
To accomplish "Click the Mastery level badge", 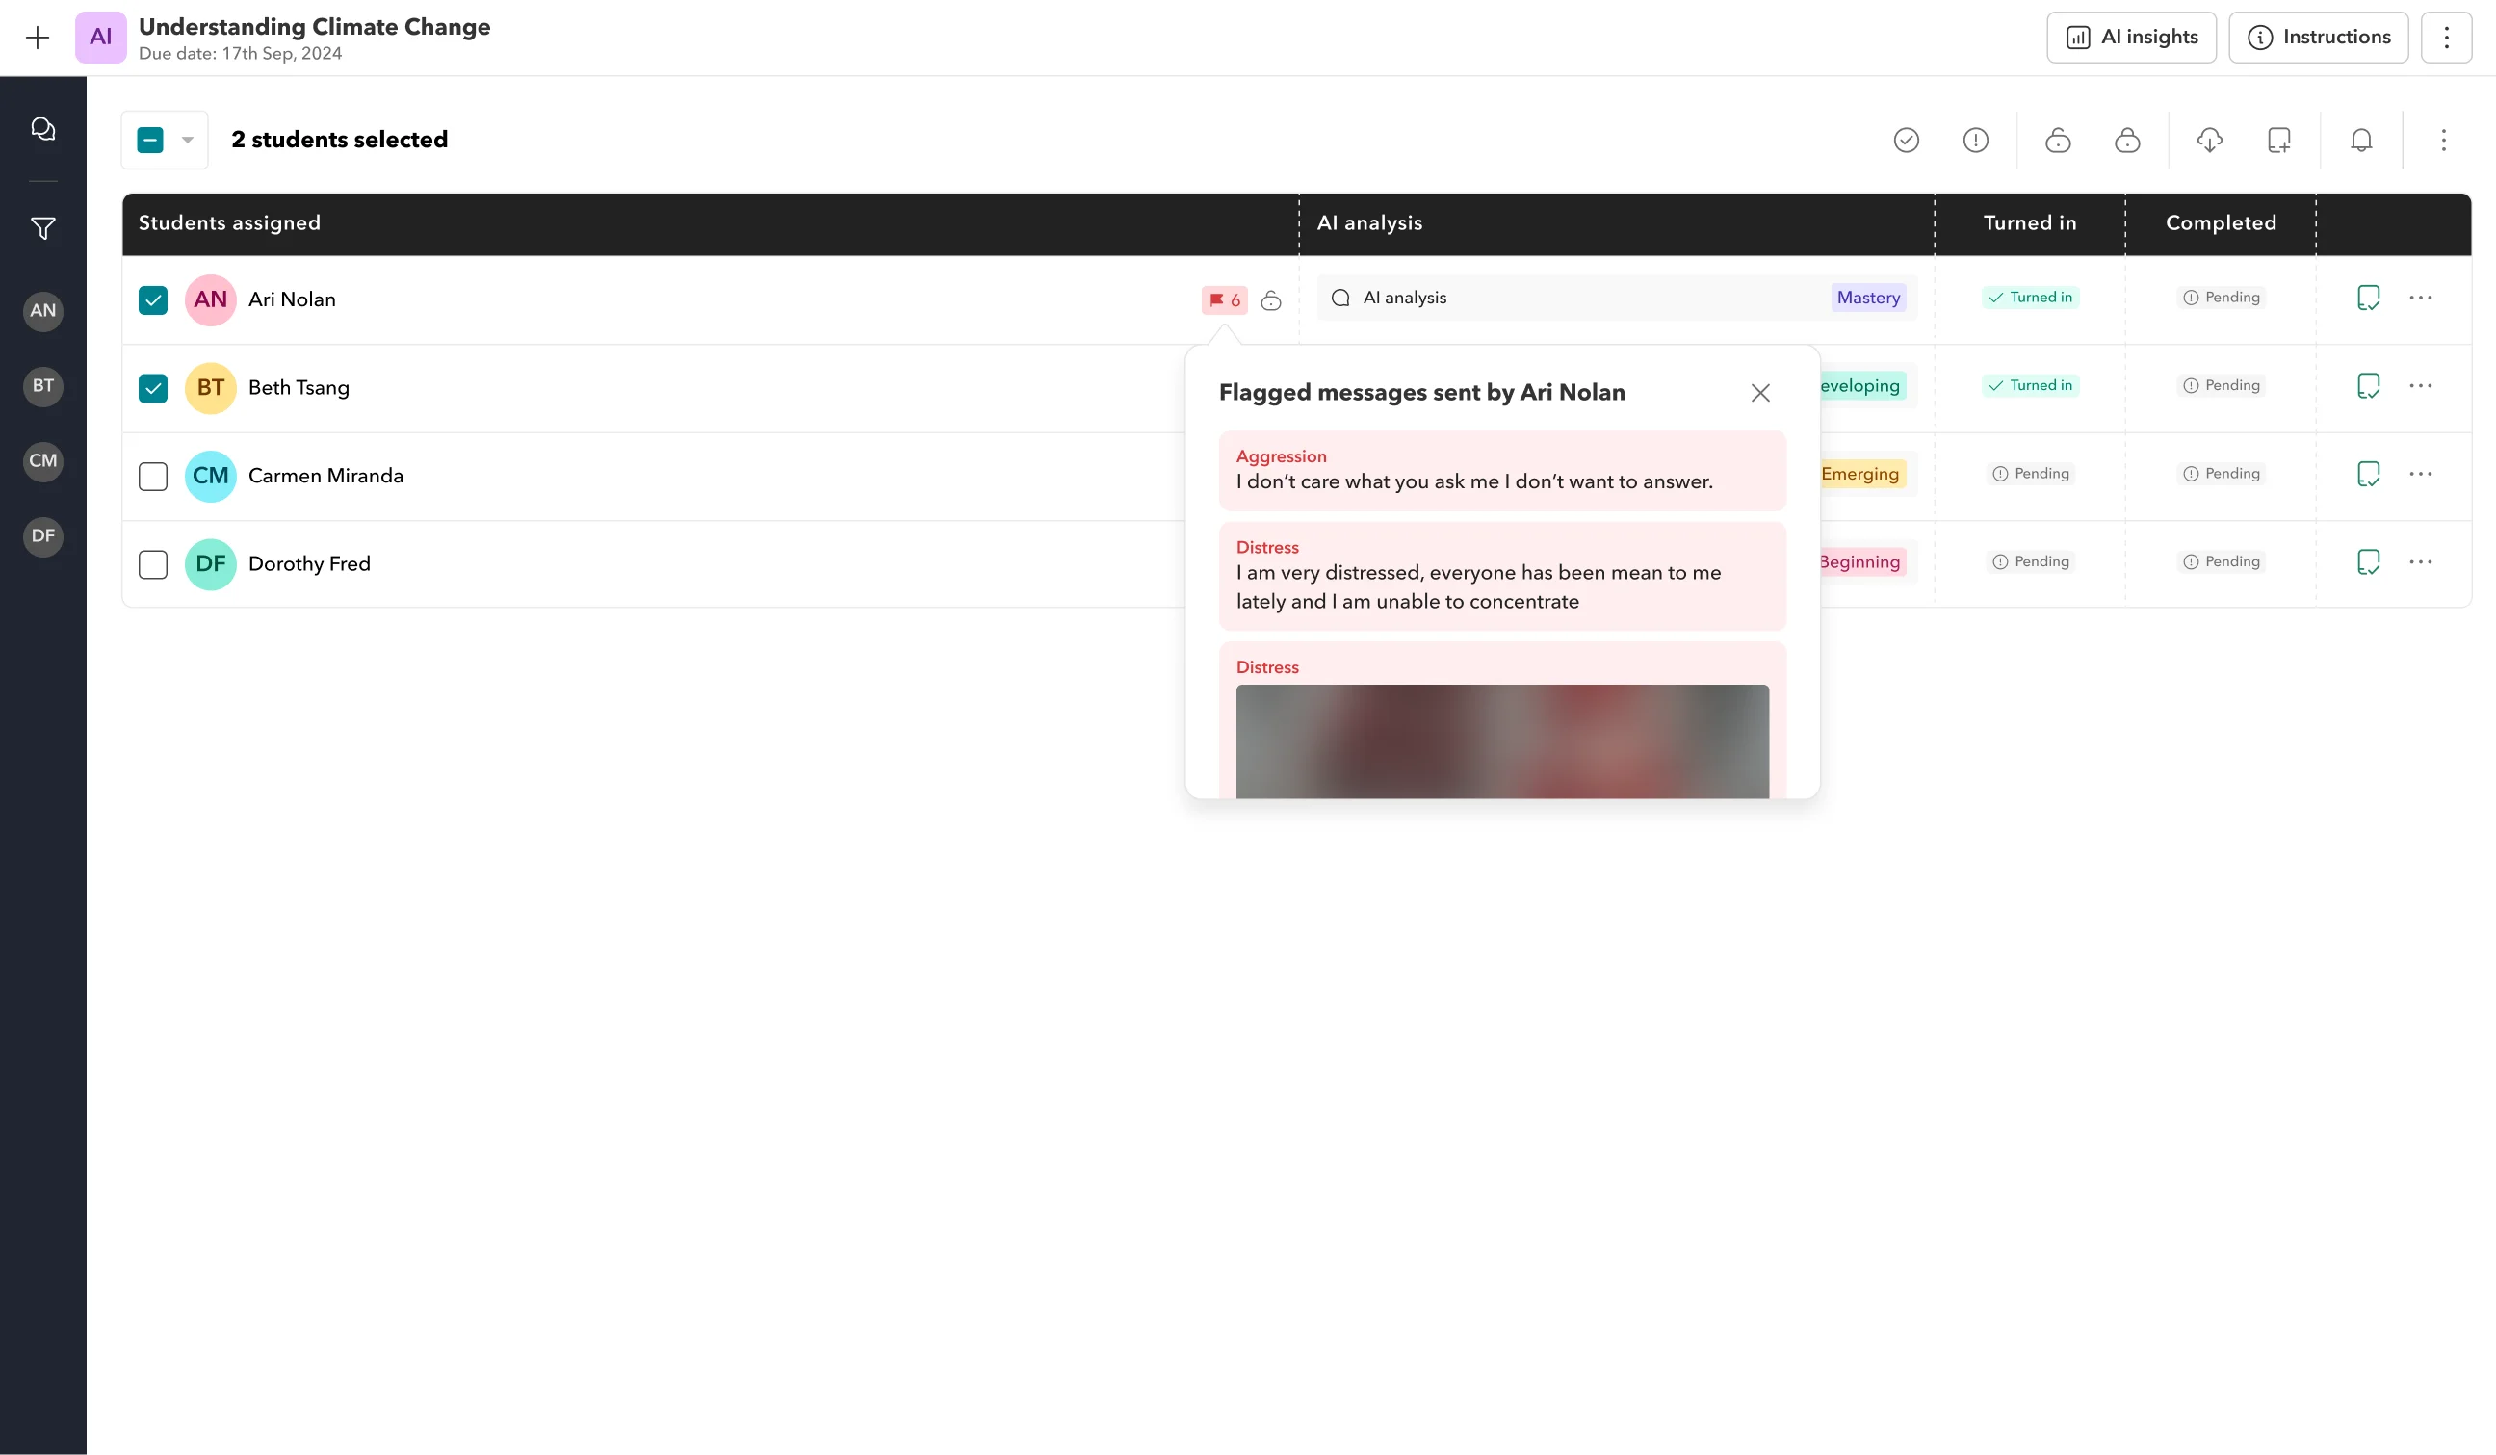I will [x=1867, y=299].
